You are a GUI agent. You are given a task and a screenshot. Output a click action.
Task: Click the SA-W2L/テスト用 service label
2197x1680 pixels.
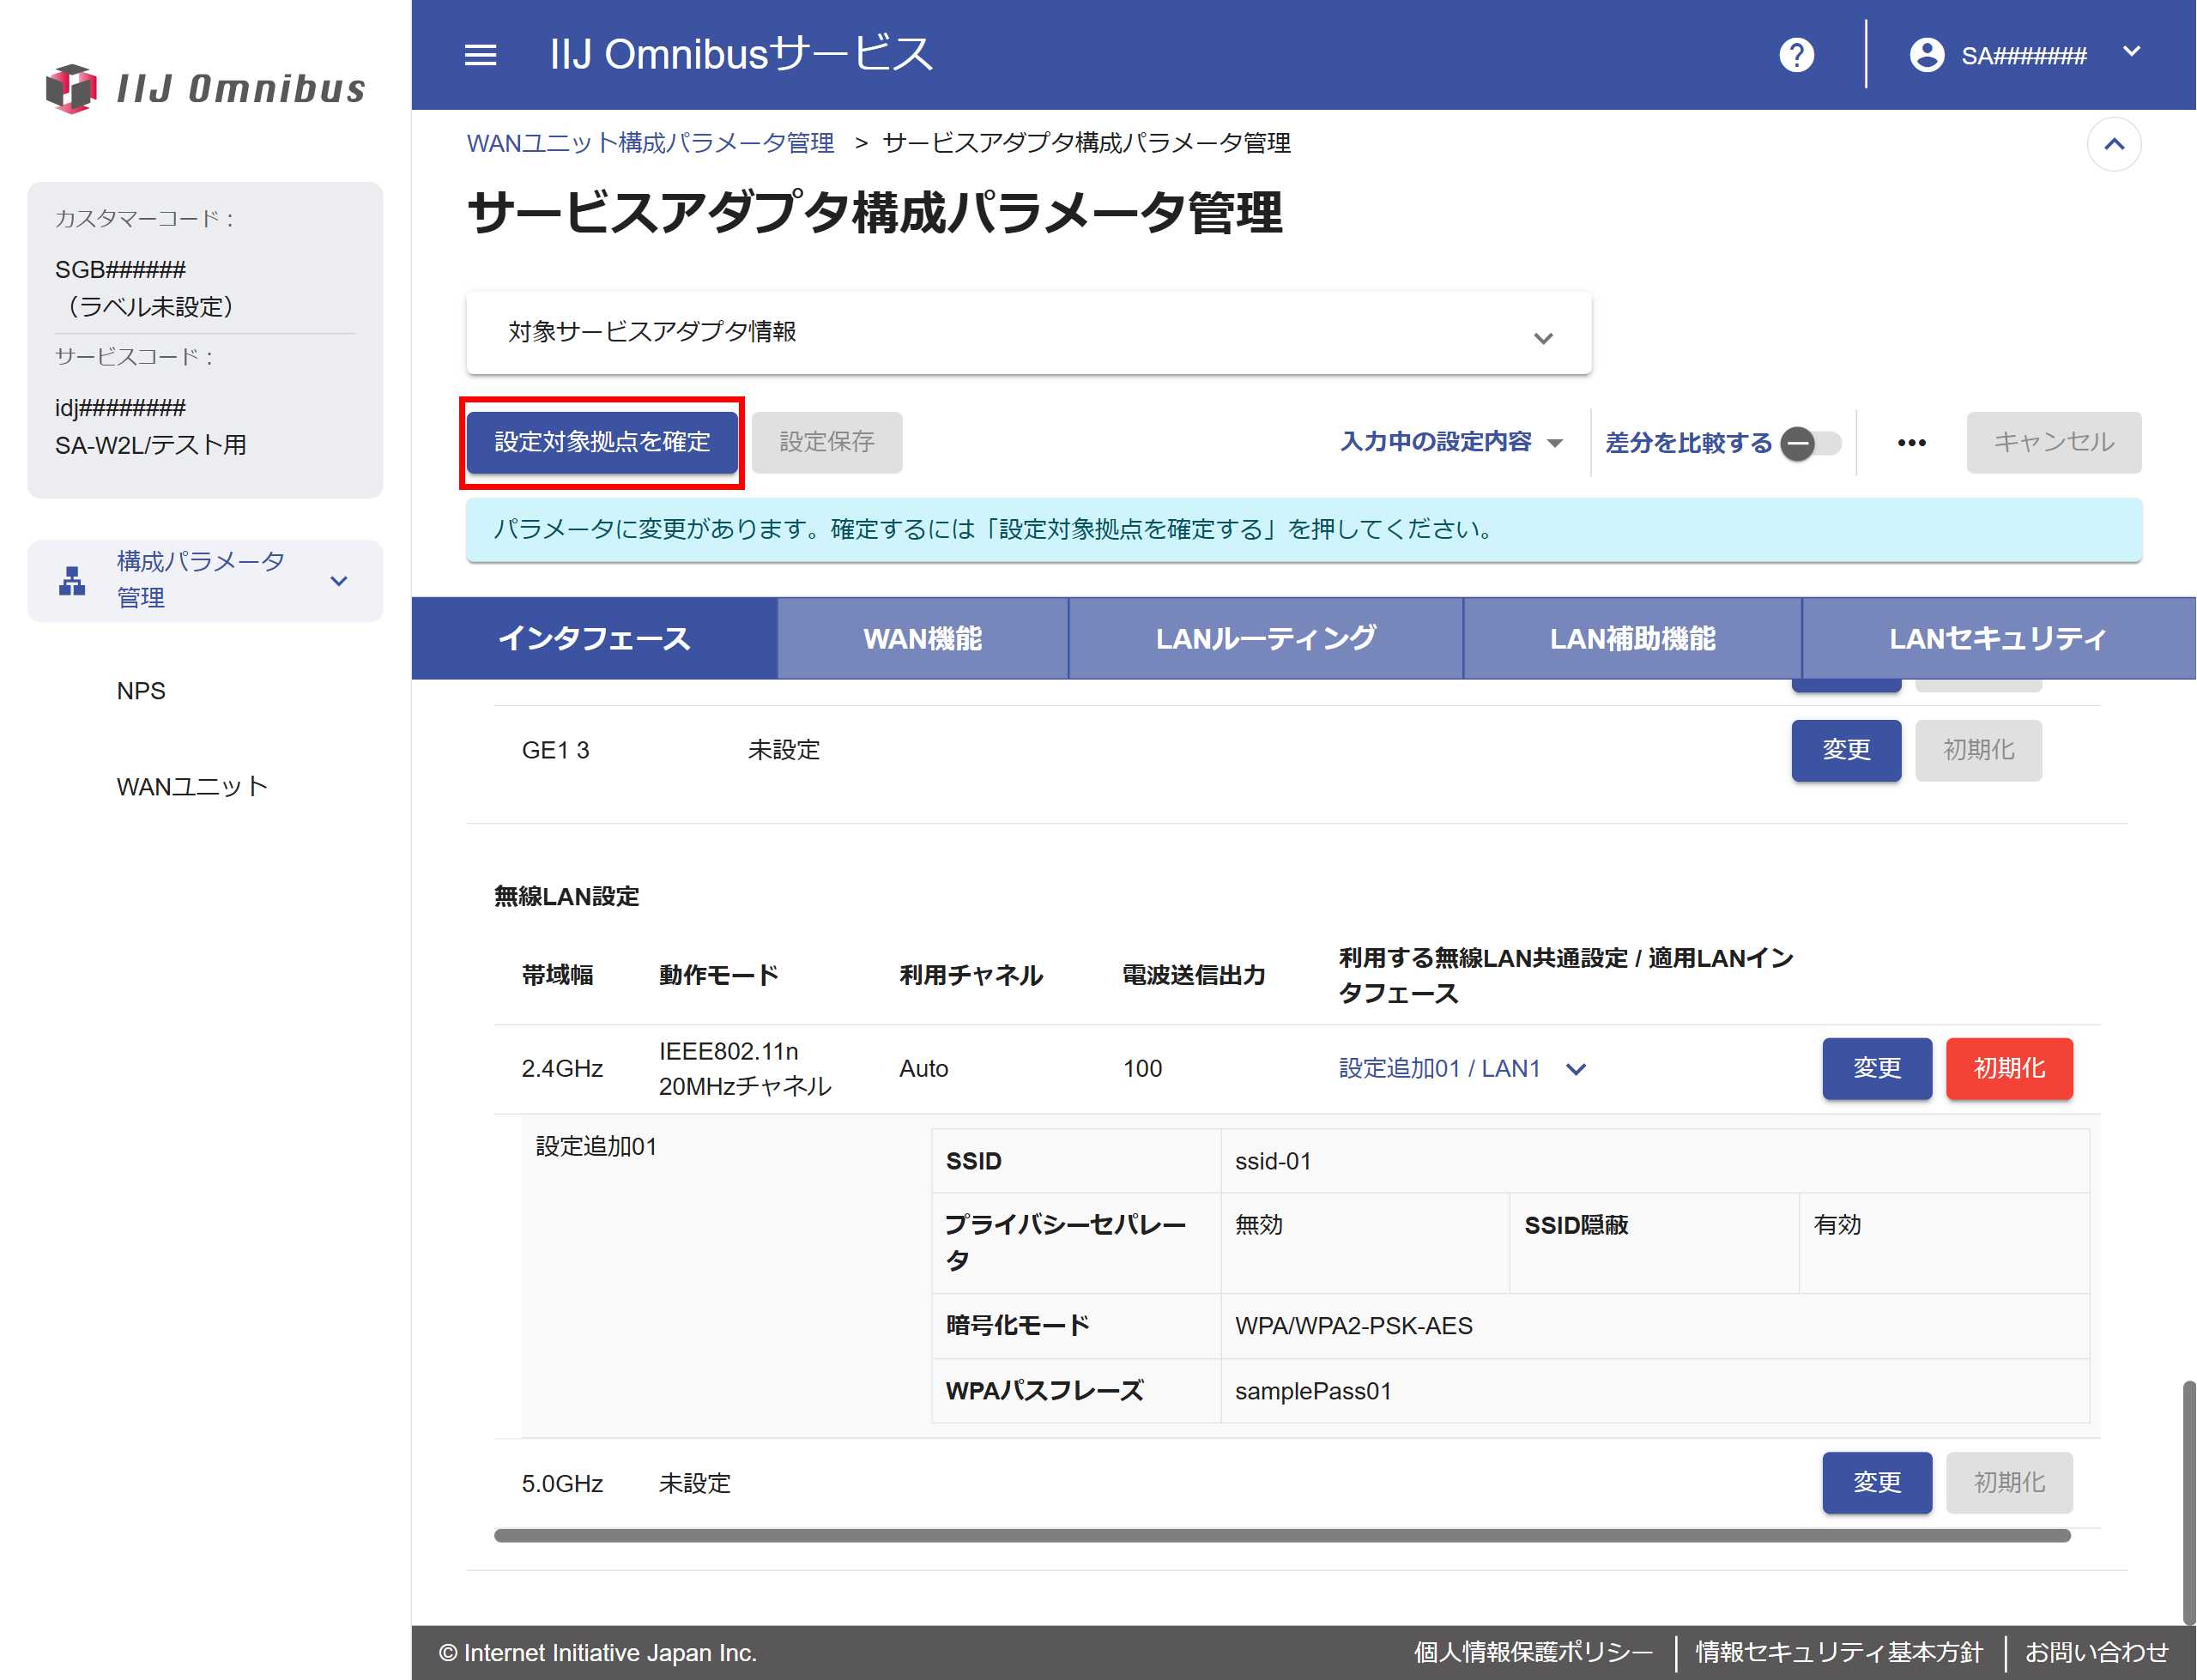(151, 445)
